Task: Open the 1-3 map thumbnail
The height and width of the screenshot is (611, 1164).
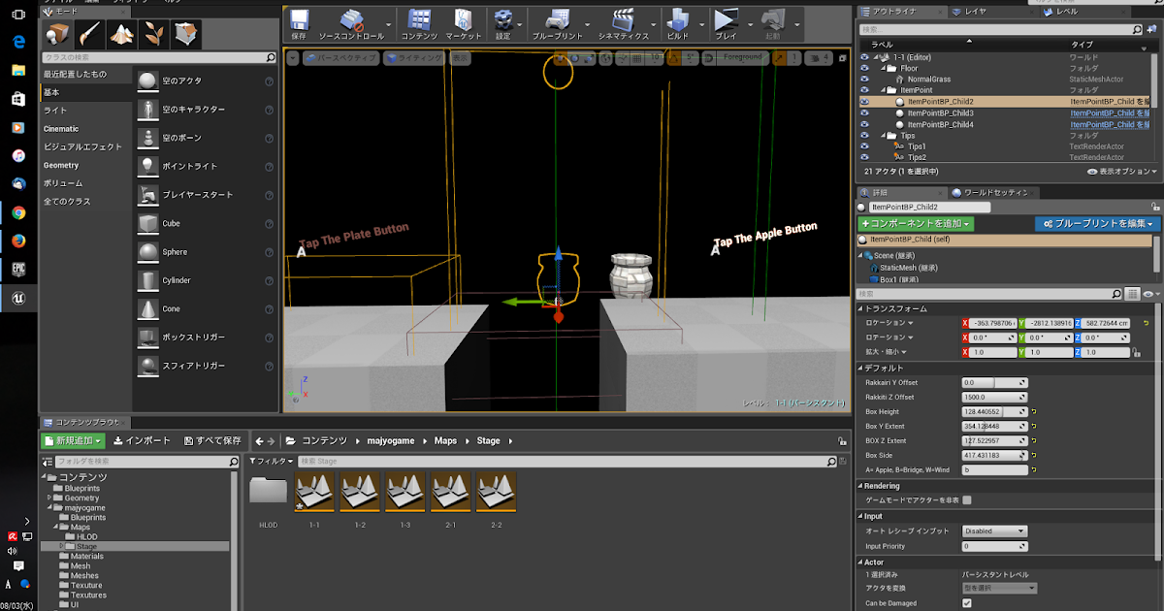Action: pyautogui.click(x=404, y=493)
